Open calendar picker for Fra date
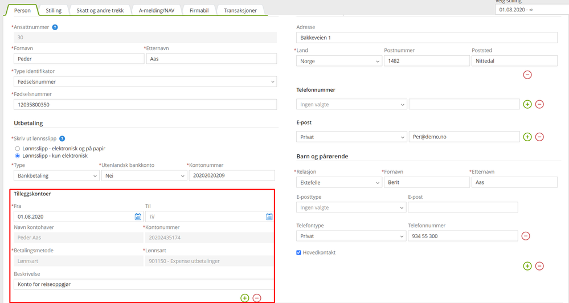569x303 pixels. click(138, 216)
